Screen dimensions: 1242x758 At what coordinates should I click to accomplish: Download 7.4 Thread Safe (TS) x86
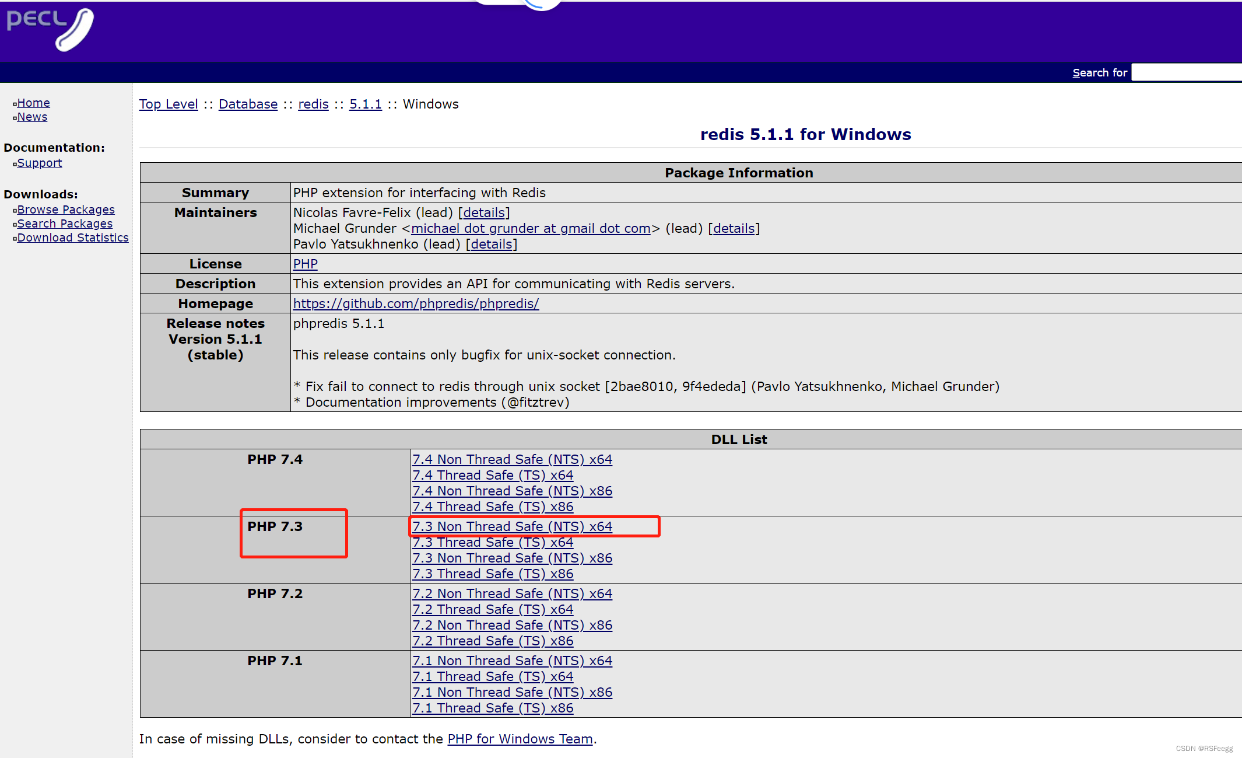[x=493, y=507]
